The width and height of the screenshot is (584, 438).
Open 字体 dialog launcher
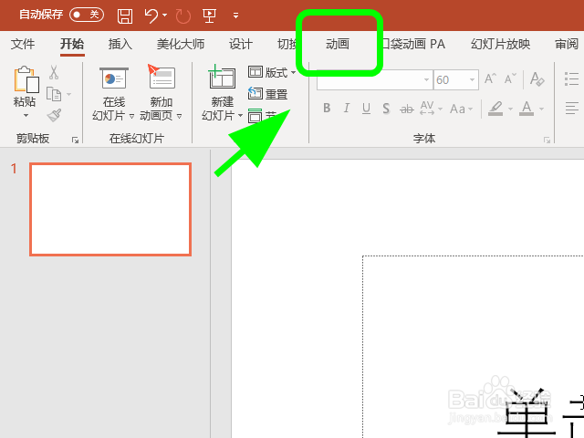point(547,140)
